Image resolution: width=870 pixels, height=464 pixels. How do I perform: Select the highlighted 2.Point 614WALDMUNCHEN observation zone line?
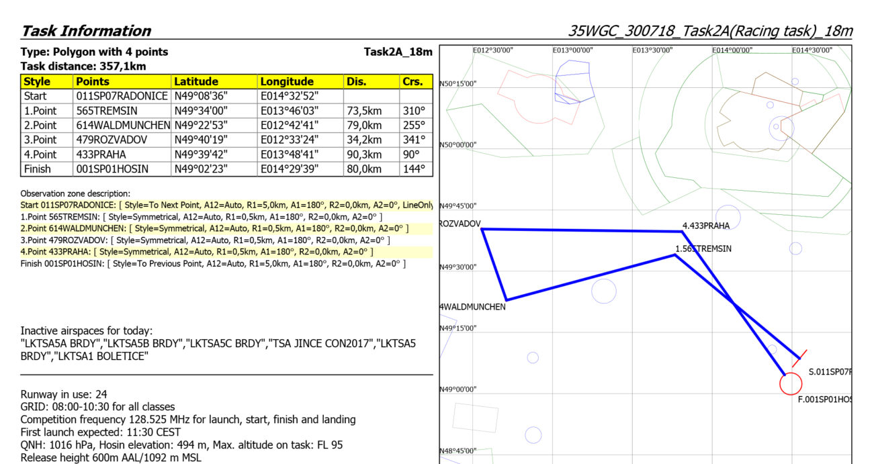click(215, 228)
